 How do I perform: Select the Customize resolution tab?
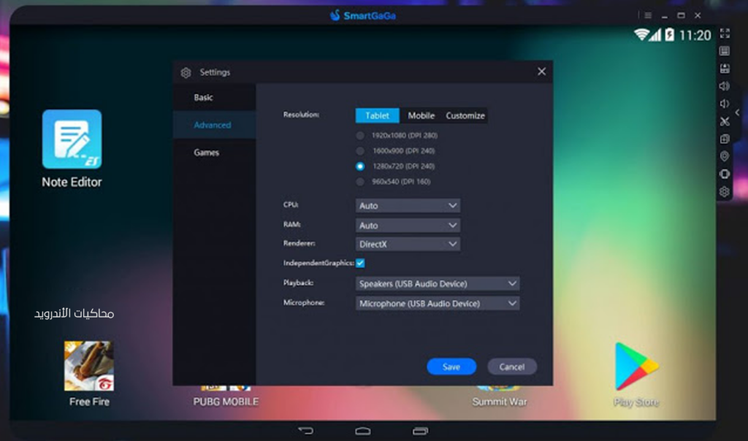point(465,115)
